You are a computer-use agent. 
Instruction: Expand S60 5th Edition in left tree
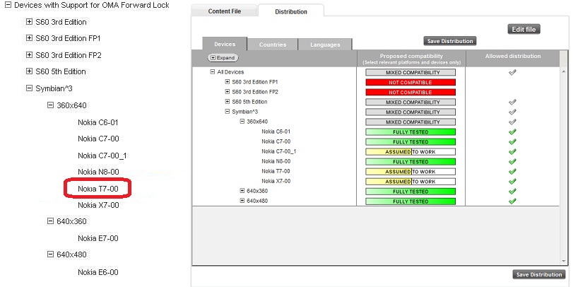[29, 71]
